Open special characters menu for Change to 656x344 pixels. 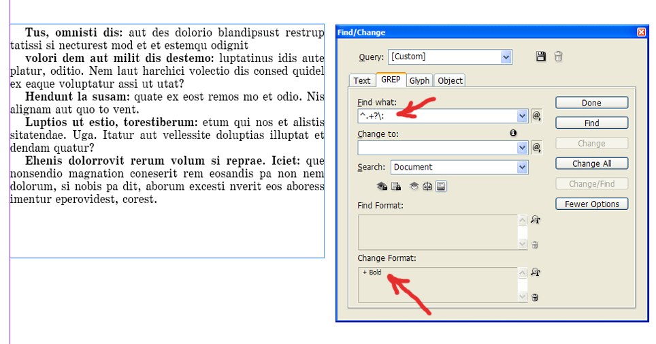click(537, 148)
